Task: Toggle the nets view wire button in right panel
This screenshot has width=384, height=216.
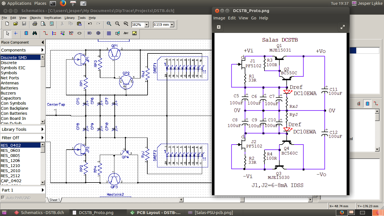Action: tap(376, 104)
